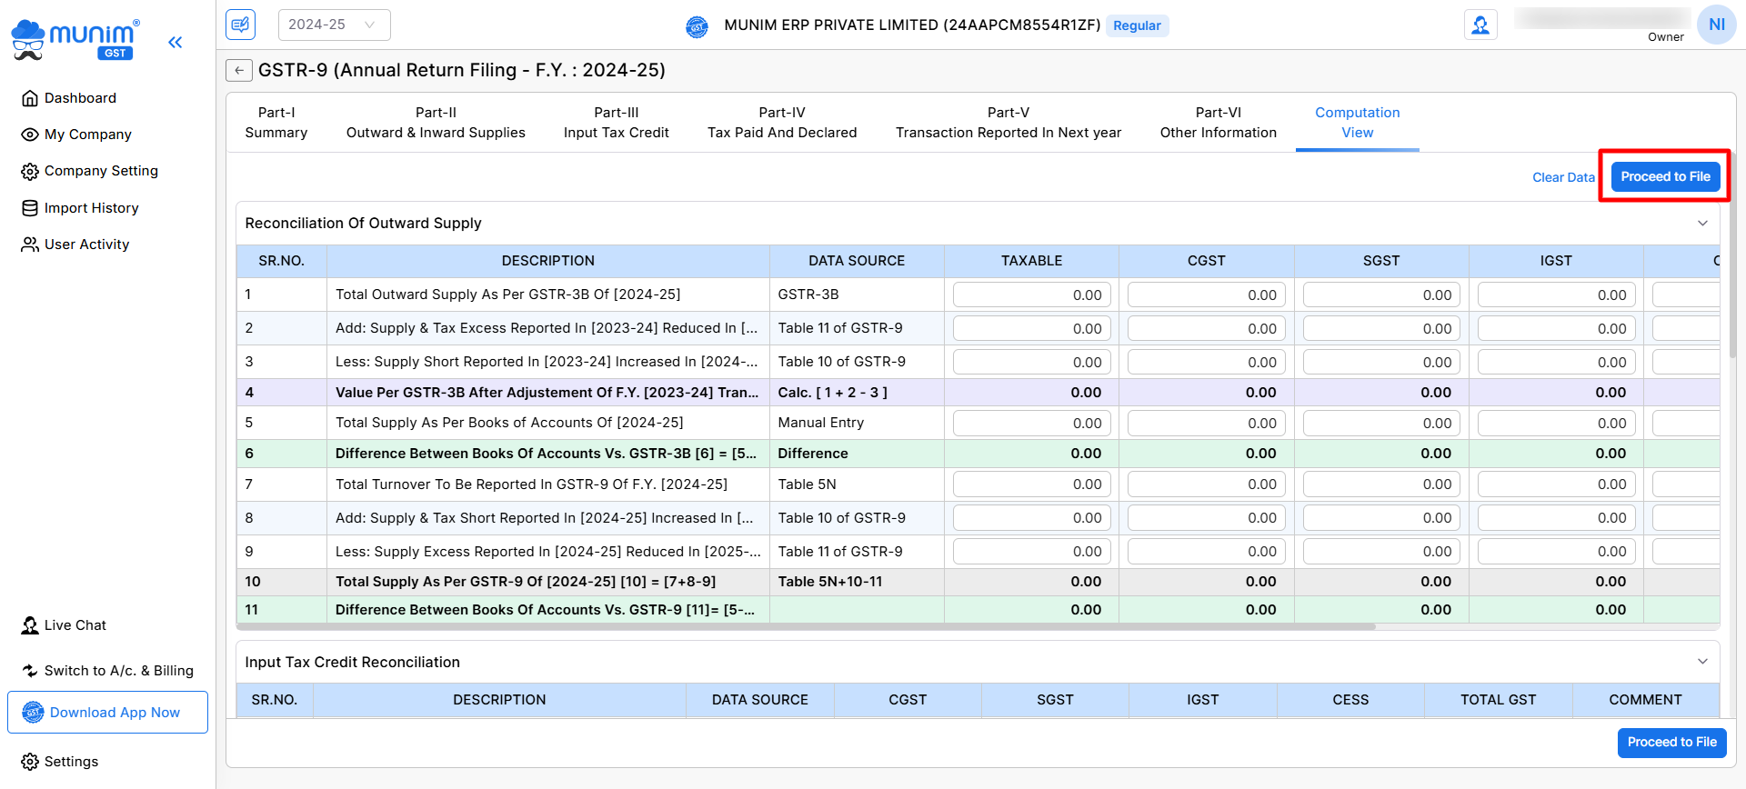Click the COMMENT column header

coord(1645,700)
